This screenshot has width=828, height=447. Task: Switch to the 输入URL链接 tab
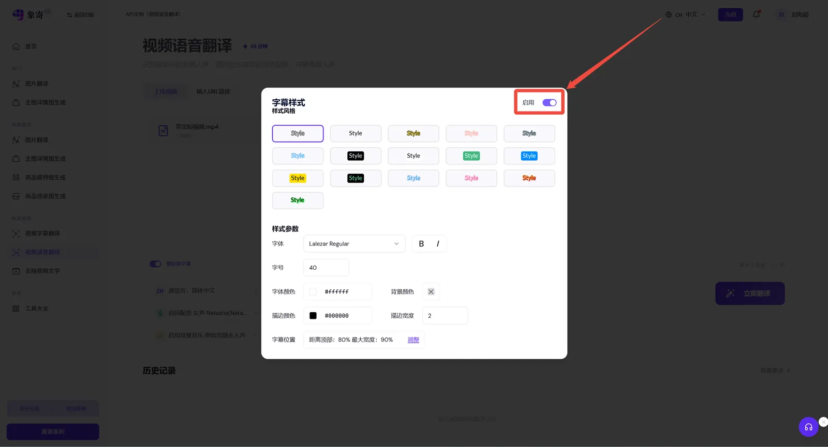click(x=213, y=91)
